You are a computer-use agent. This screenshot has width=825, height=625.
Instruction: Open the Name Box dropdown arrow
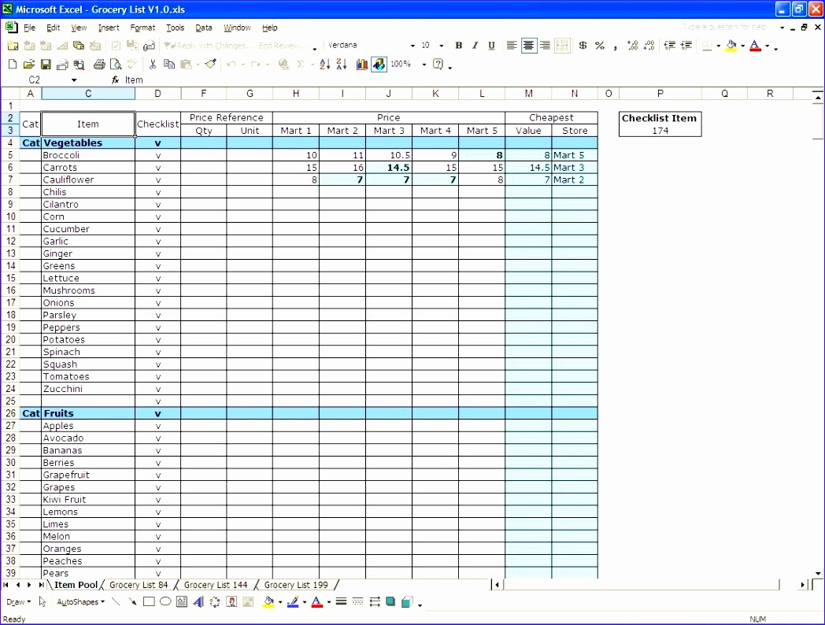point(74,80)
